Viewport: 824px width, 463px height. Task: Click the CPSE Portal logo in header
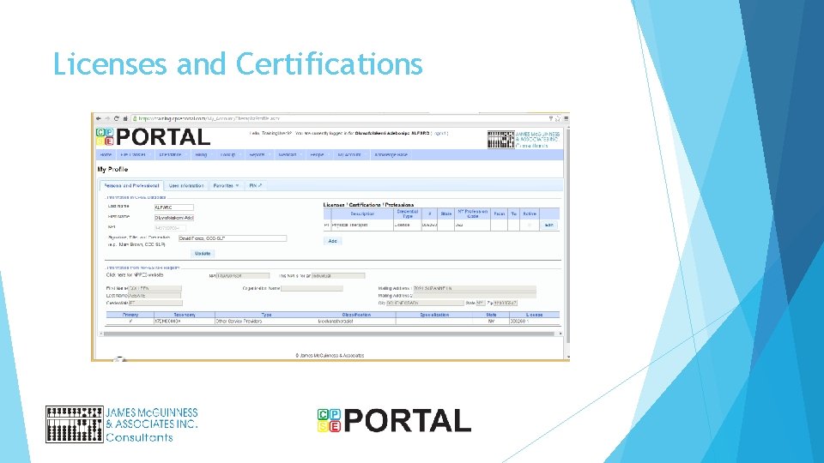point(153,137)
